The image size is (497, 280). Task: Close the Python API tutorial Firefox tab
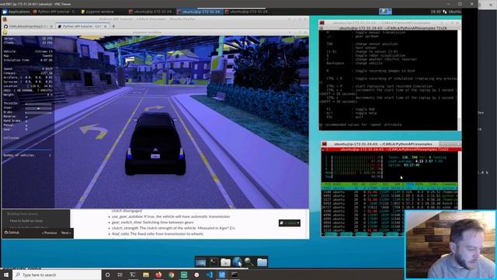(106, 26)
